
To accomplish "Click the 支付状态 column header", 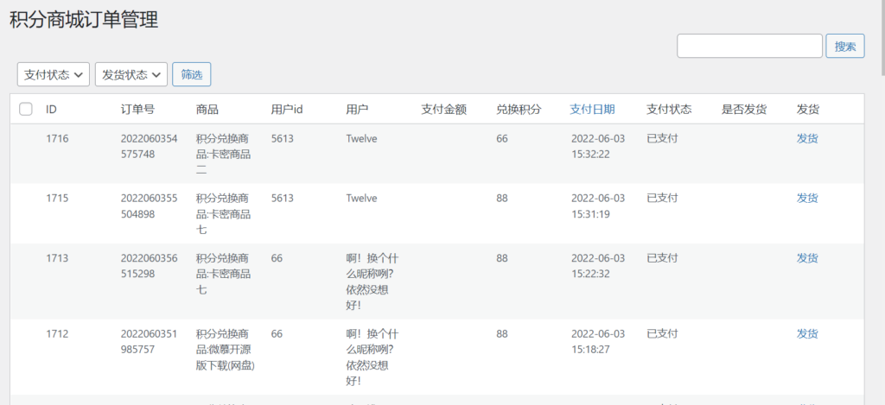I will 669,110.
